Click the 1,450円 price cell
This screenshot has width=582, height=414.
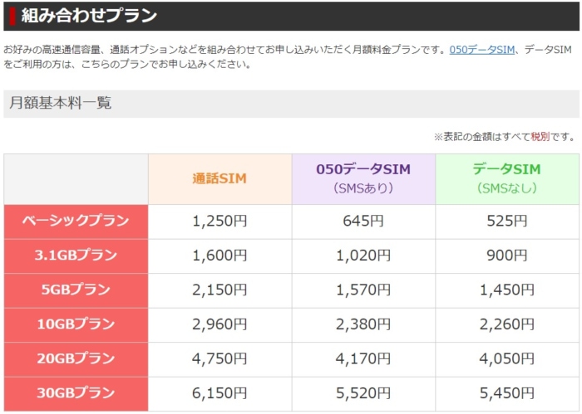click(507, 290)
